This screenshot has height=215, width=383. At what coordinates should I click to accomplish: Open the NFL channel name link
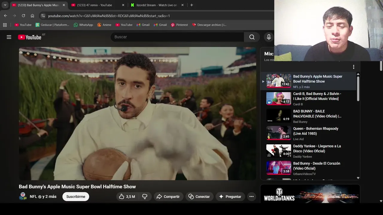point(34,196)
